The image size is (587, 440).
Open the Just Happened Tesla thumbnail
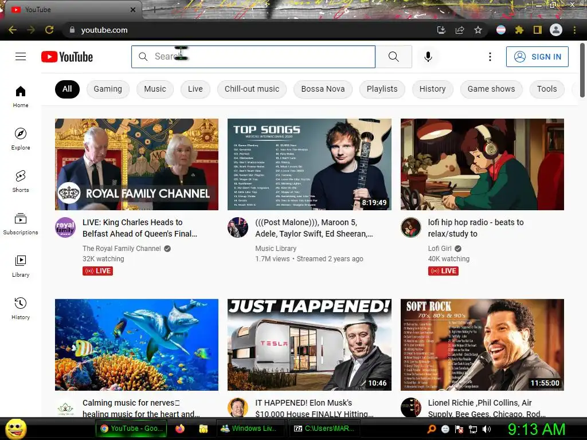309,344
